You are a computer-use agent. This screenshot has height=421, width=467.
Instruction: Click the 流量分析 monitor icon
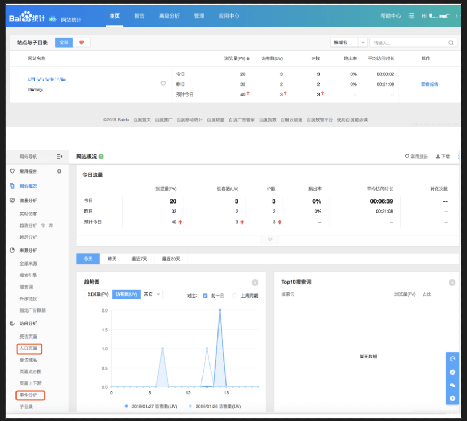(x=12, y=200)
